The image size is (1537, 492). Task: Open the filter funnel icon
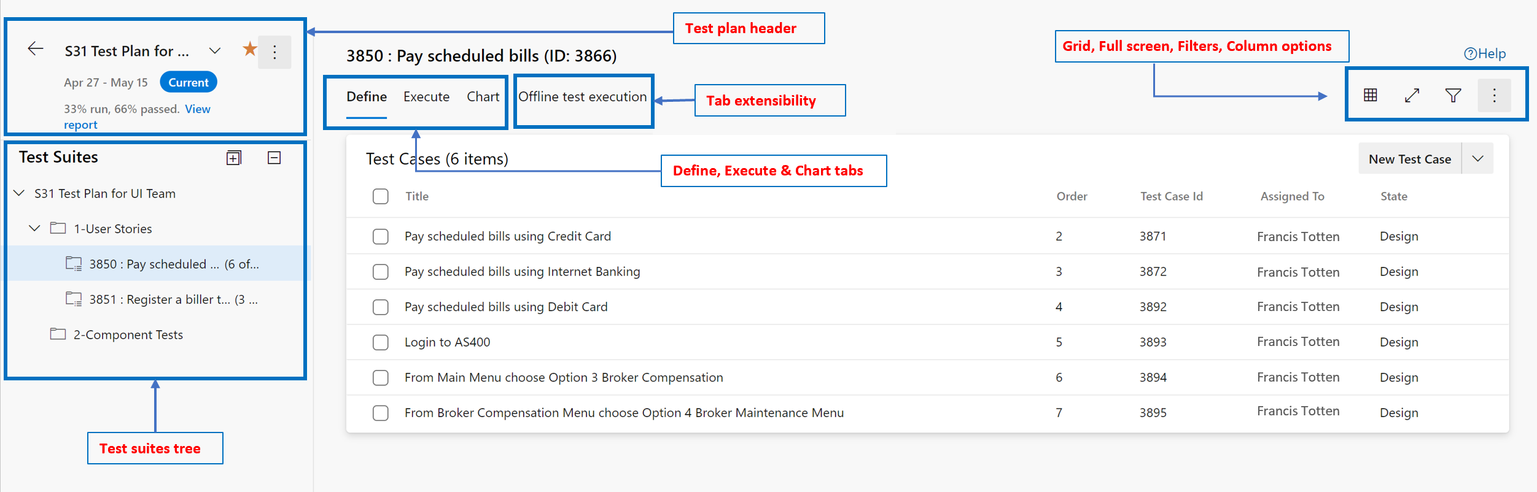[1453, 95]
